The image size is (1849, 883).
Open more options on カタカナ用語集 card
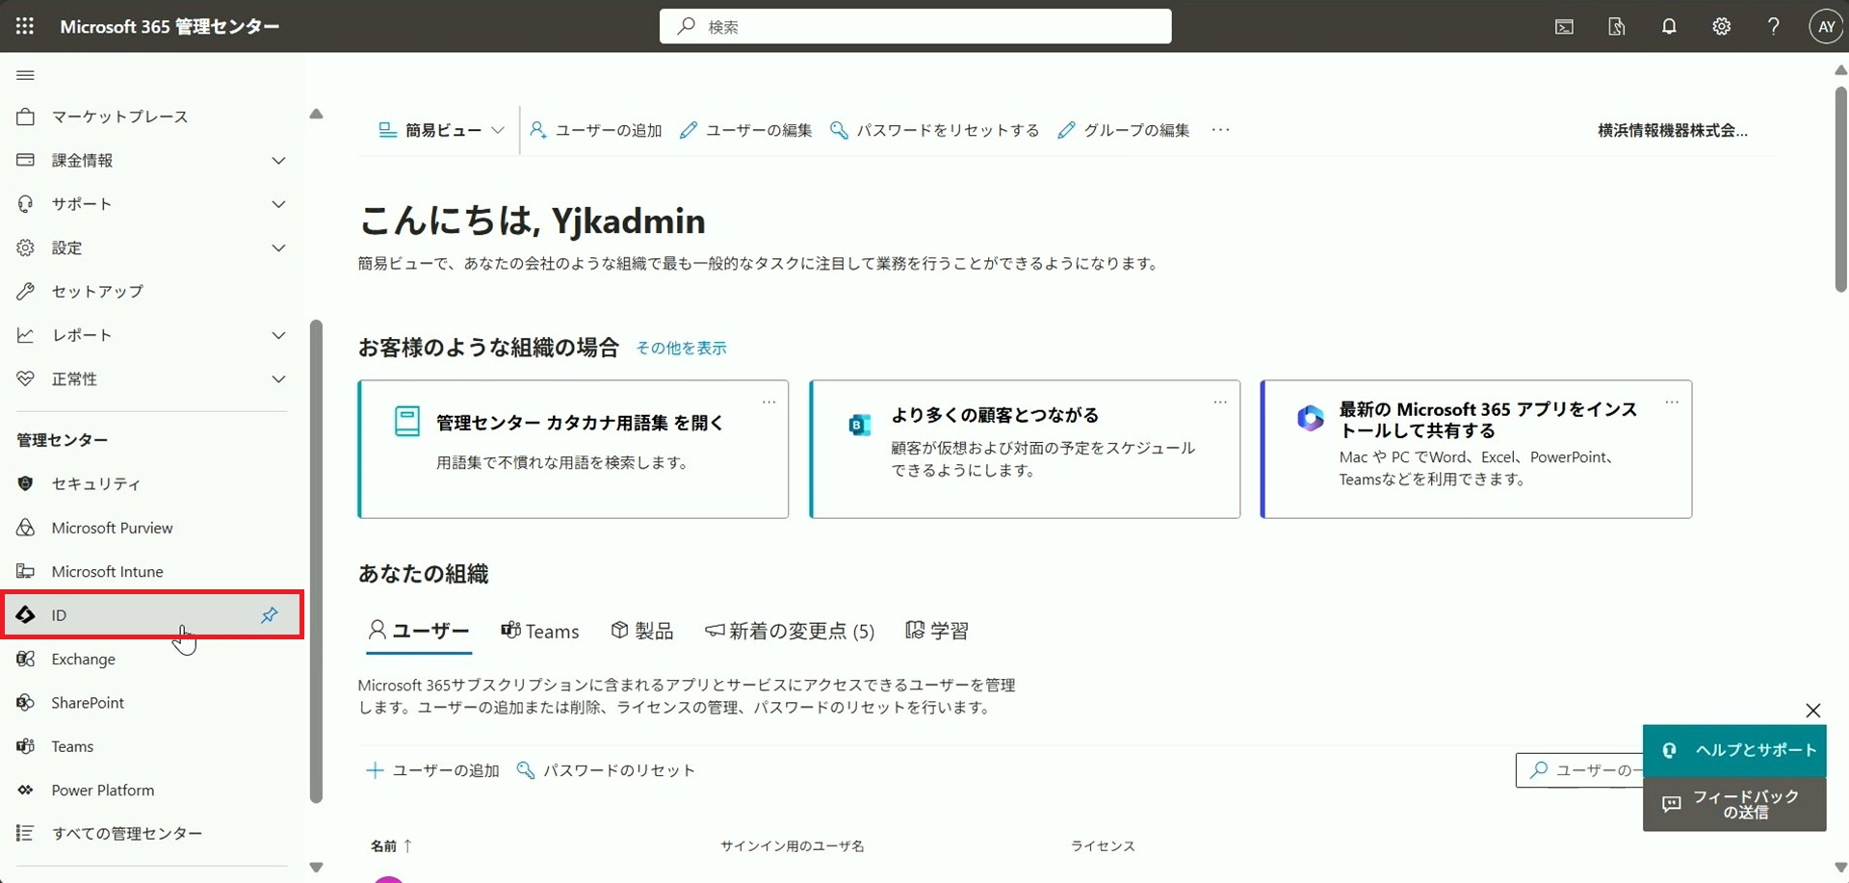pos(768,402)
